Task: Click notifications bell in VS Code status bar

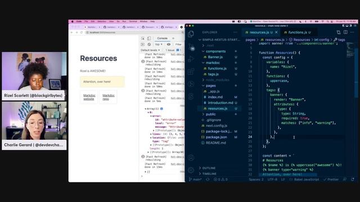Action: [x=353, y=180]
